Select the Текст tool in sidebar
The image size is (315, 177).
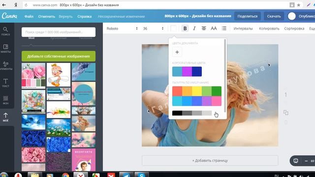(x=5, y=83)
